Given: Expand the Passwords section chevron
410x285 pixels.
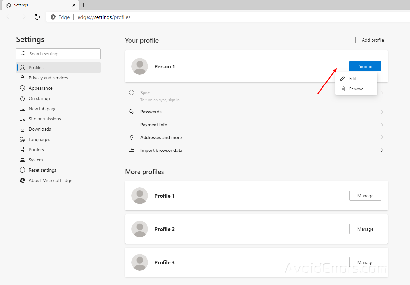Looking at the screenshot, I should click(382, 112).
